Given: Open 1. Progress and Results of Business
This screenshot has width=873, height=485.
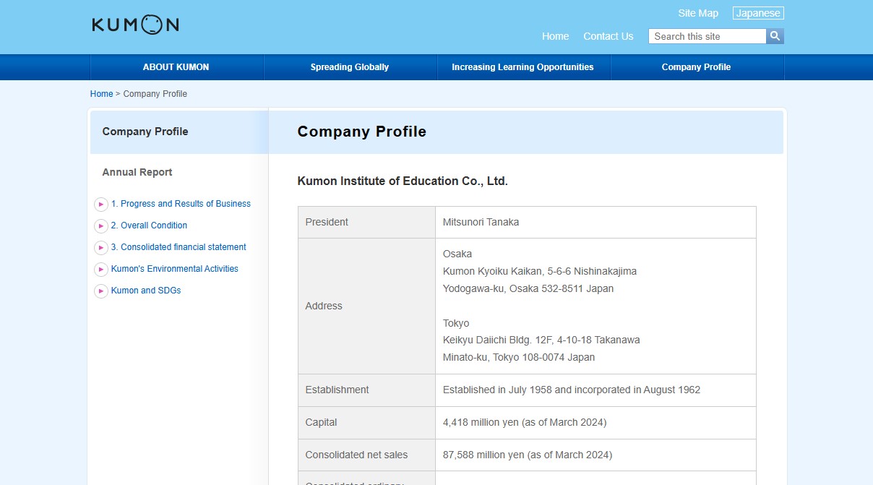Looking at the screenshot, I should coord(181,204).
